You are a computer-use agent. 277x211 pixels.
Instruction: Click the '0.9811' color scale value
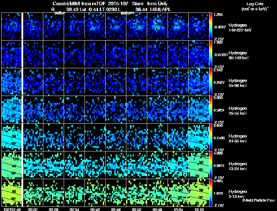point(219,166)
